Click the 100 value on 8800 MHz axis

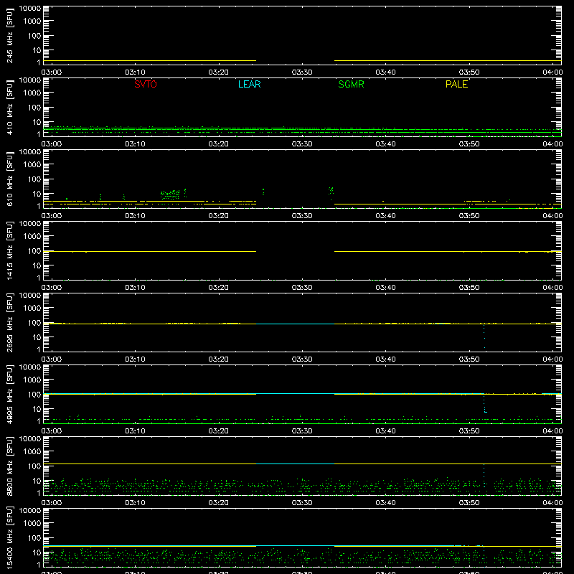(34, 466)
